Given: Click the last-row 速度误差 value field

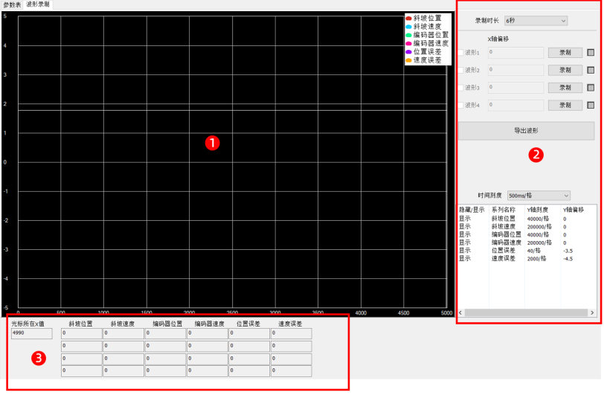Looking at the screenshot, I should (292, 370).
